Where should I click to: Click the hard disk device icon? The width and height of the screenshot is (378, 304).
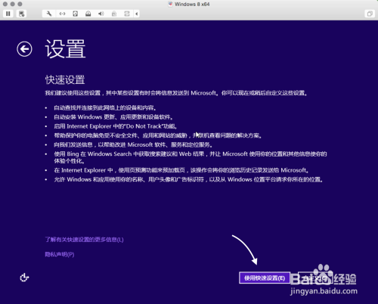(75, 14)
